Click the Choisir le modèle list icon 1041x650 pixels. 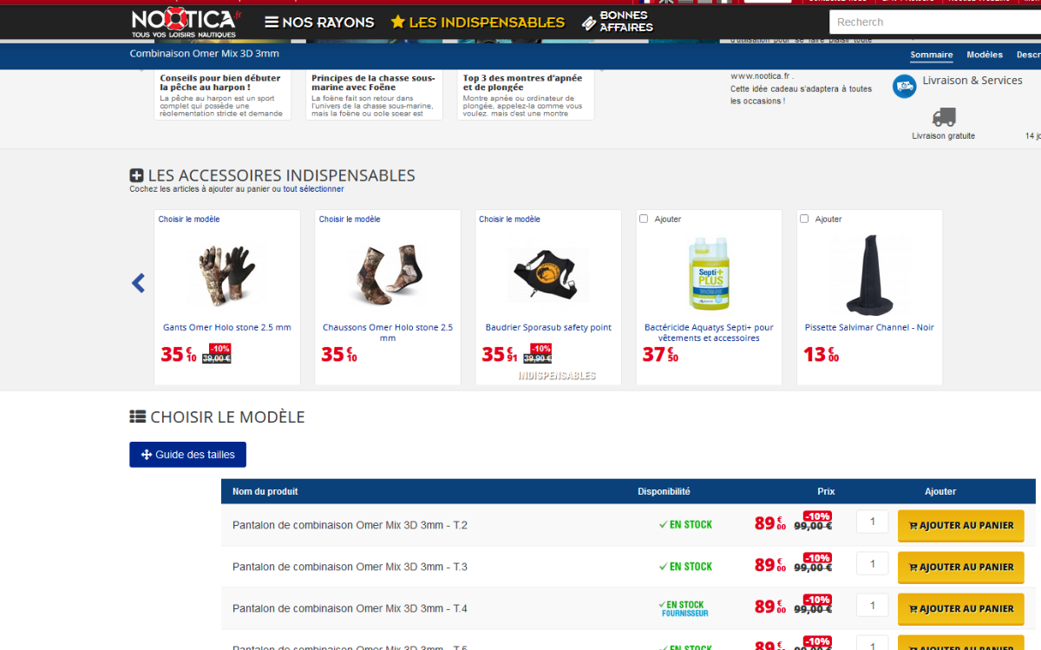(x=138, y=417)
